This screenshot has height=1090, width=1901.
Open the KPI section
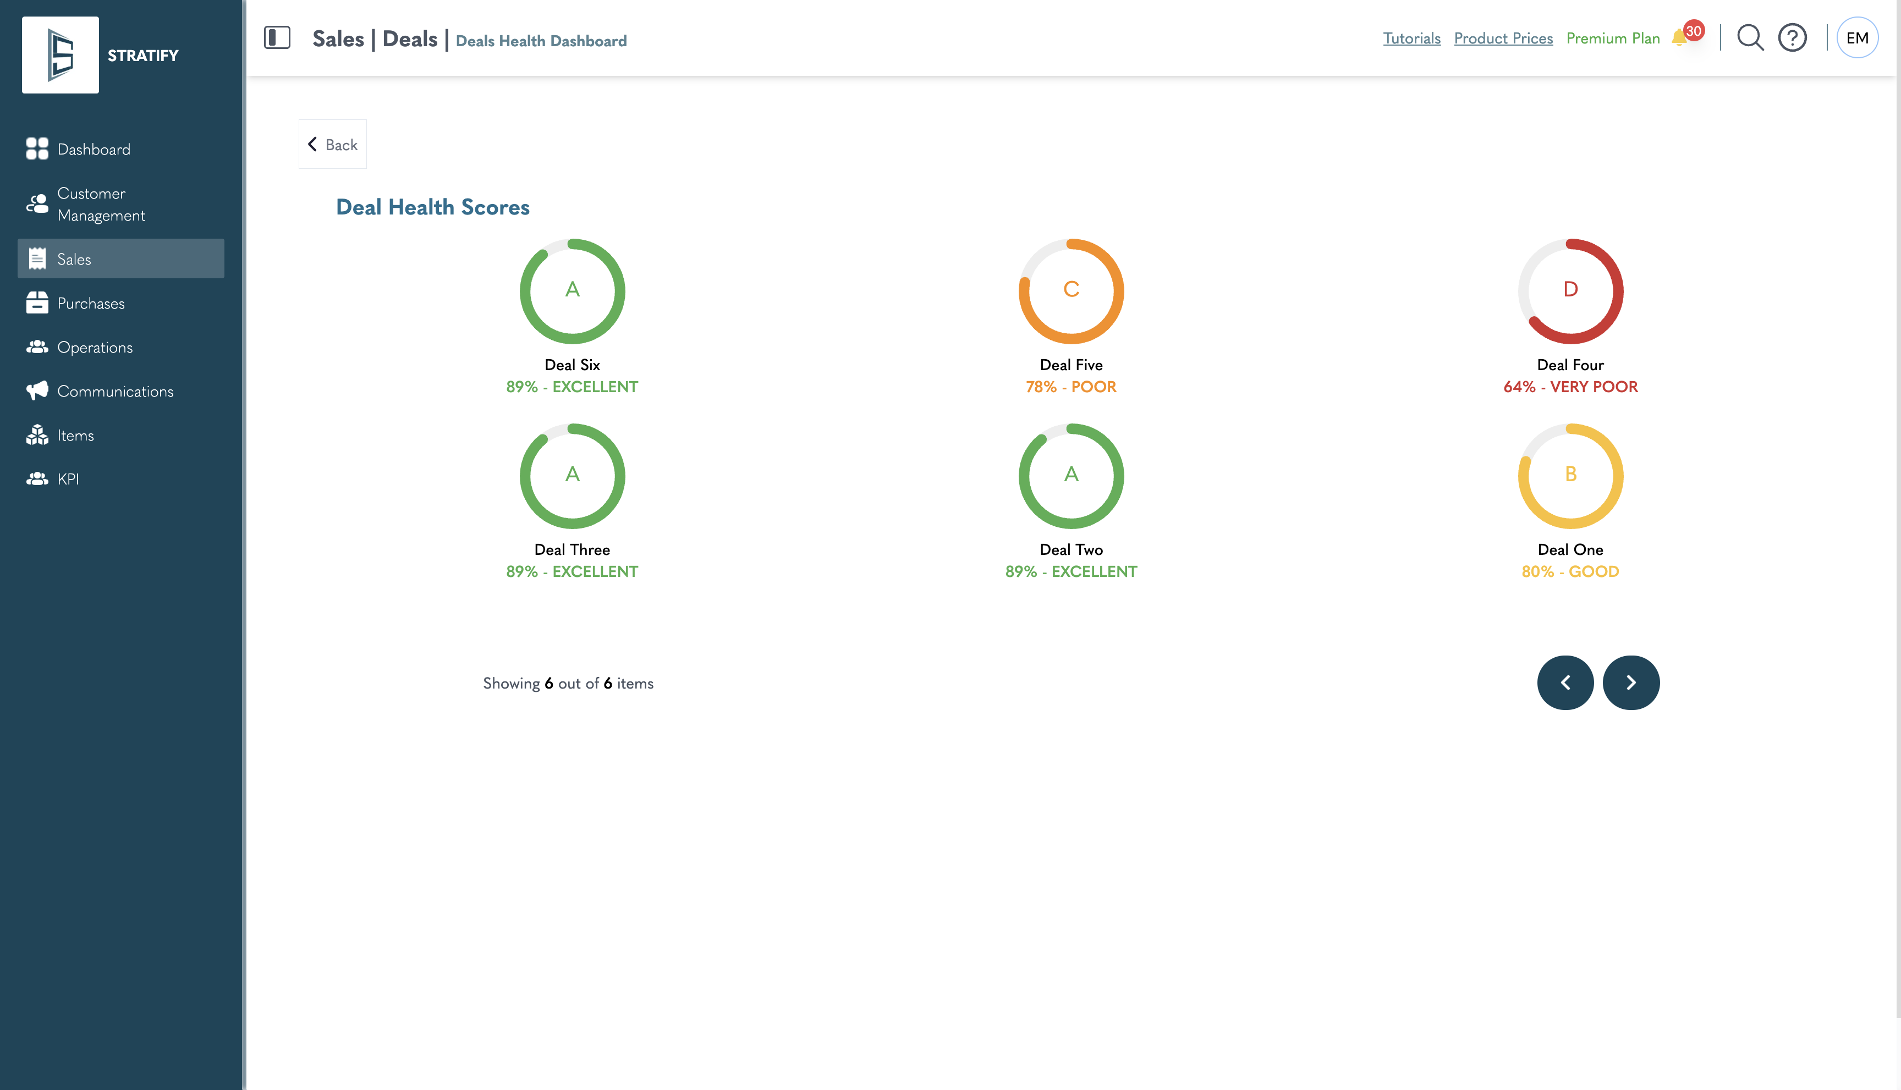[x=68, y=479]
